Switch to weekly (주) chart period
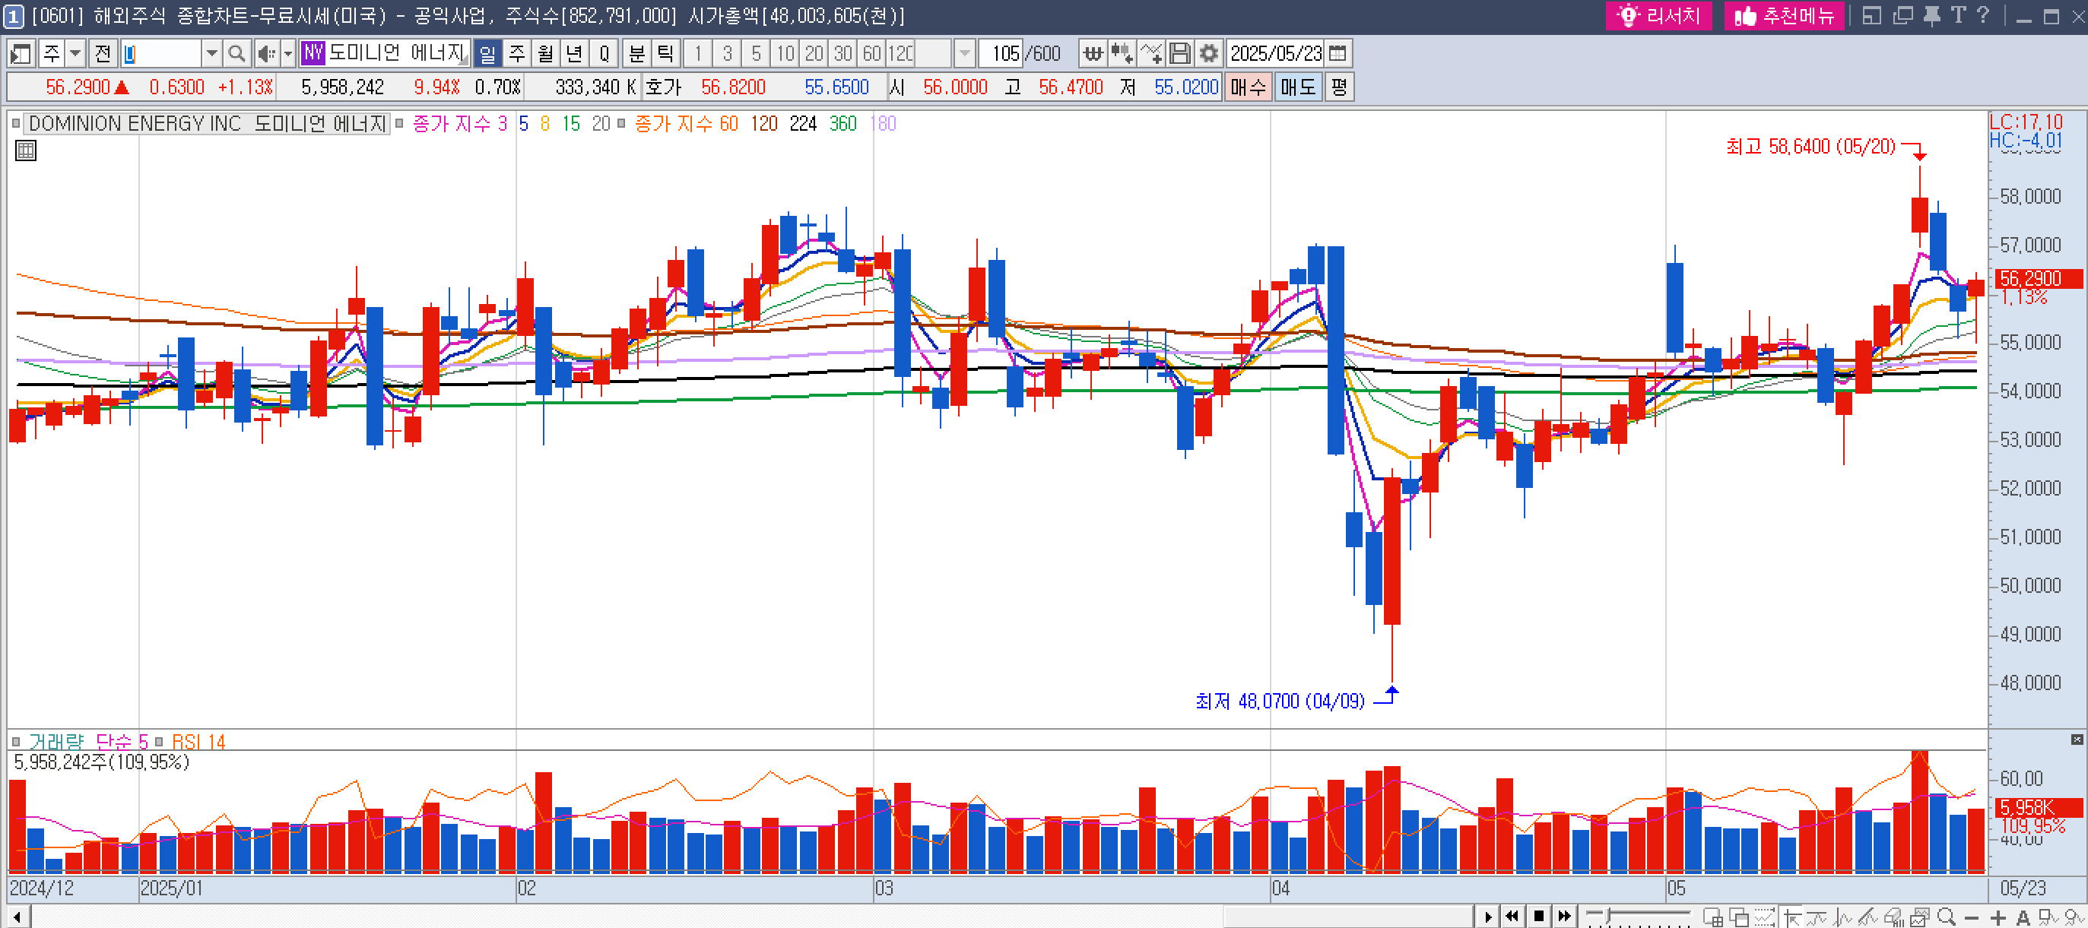The height and width of the screenshot is (928, 2088). (x=516, y=54)
